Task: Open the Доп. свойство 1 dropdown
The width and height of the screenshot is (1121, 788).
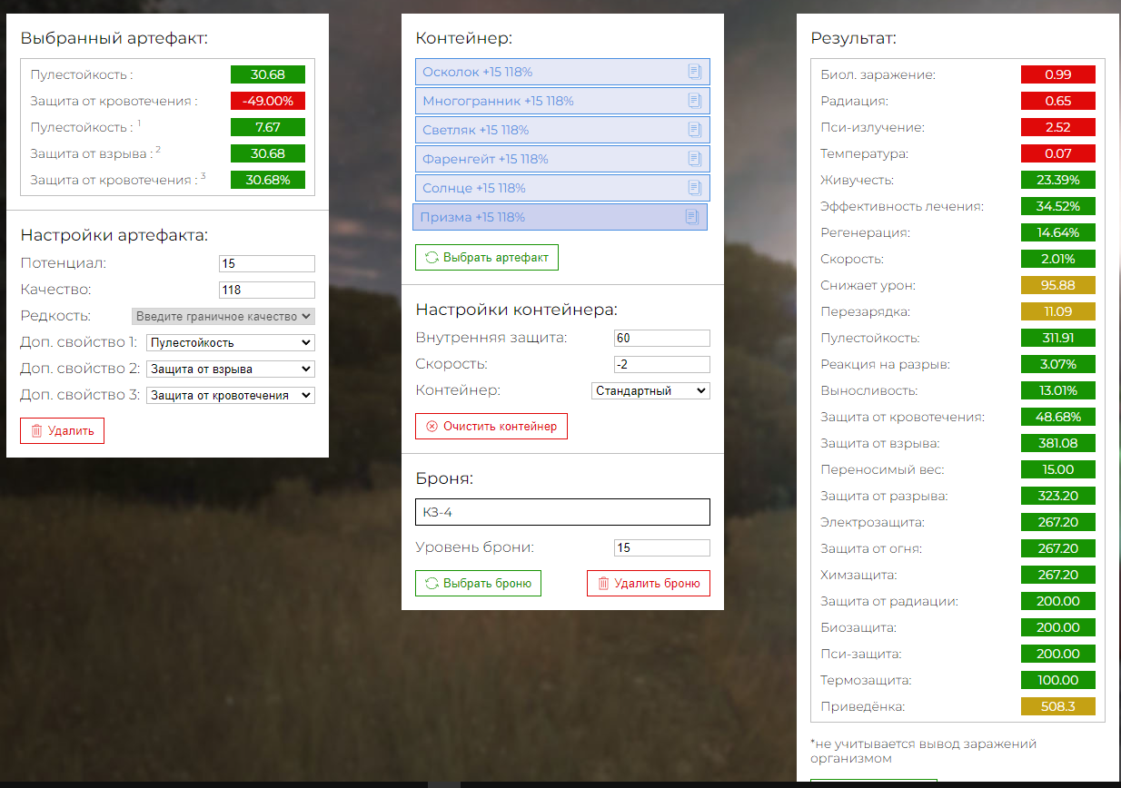Action: click(230, 343)
